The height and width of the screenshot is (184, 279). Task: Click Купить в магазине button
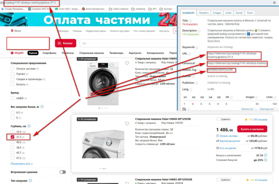252,129
